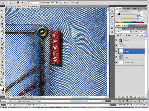Toggle visibility of the Background layer

coord(117,62)
